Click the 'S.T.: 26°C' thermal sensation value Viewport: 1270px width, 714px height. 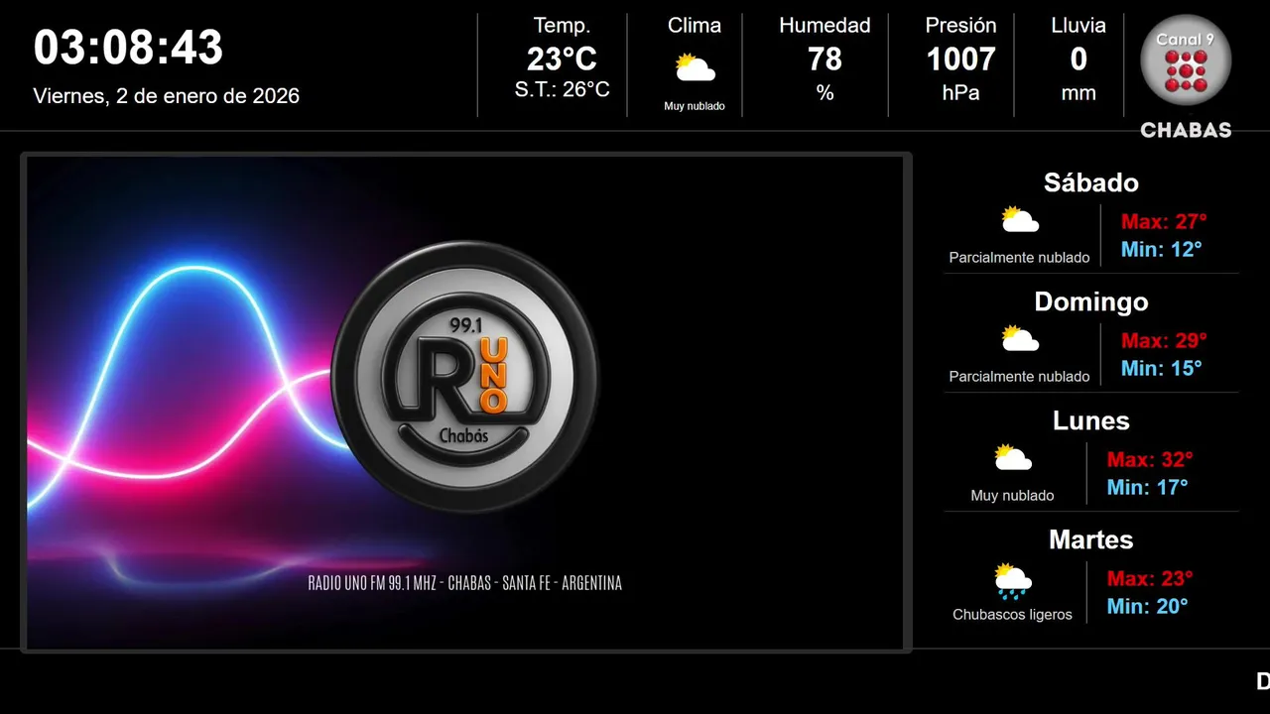coord(562,90)
